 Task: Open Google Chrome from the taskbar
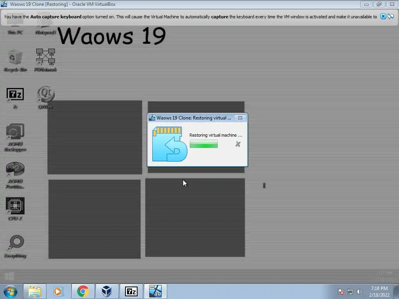83,291
